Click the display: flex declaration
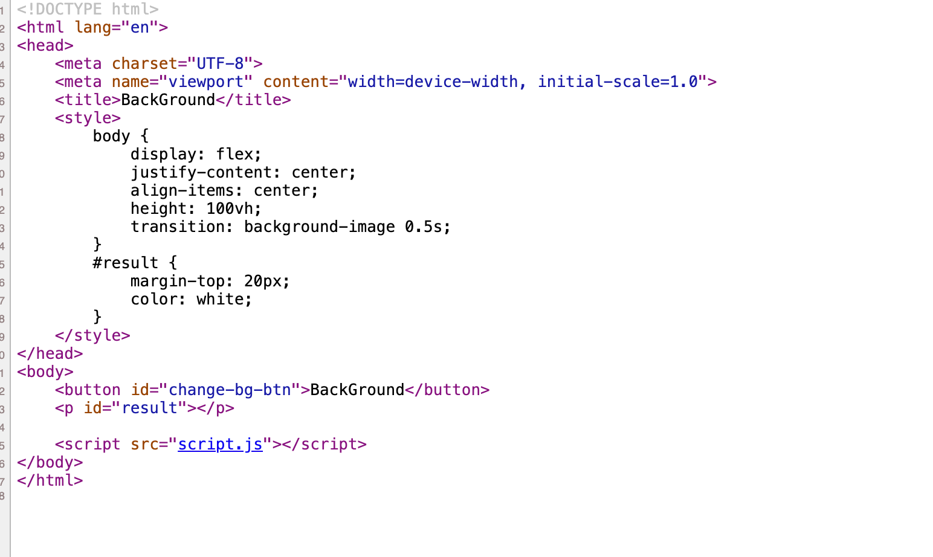This screenshot has height=557, width=933. tap(196, 154)
